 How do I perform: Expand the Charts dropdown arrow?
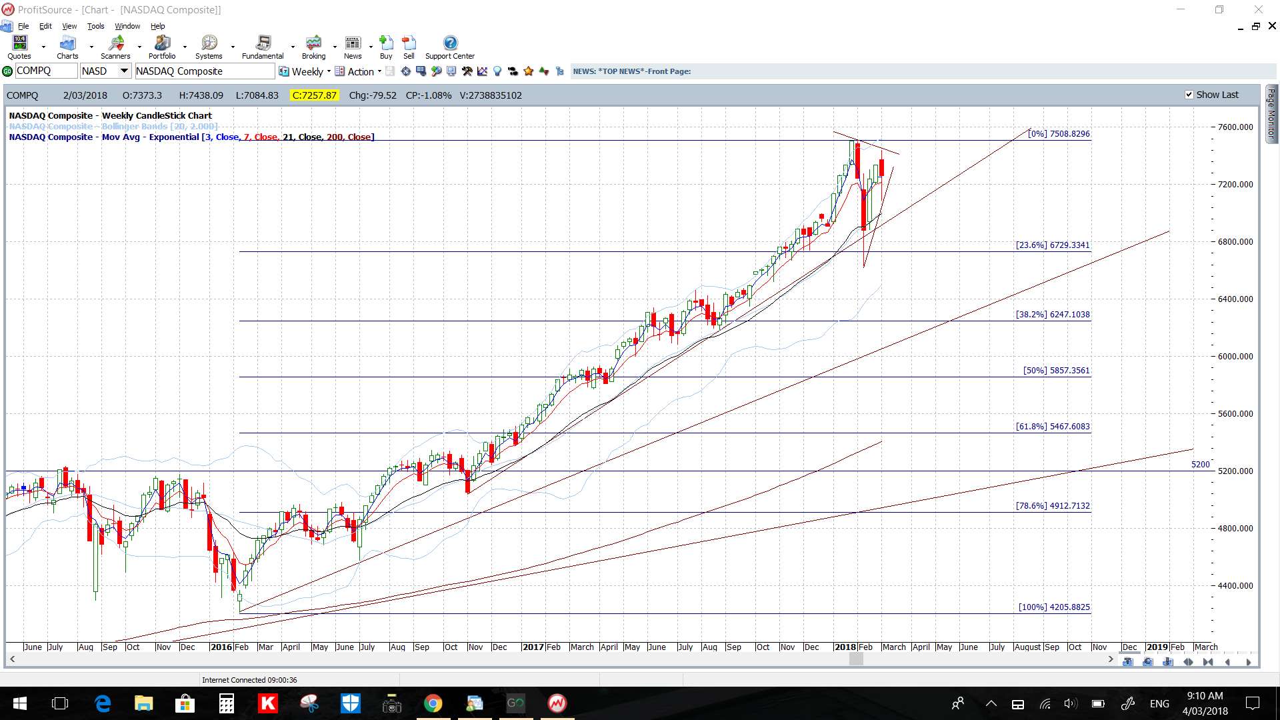(x=91, y=47)
